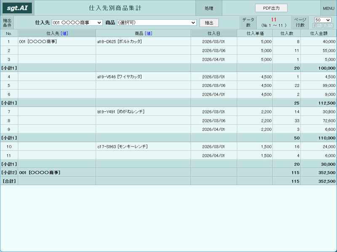
Task: Click amount 40,000 in row 1
Action: (329, 42)
